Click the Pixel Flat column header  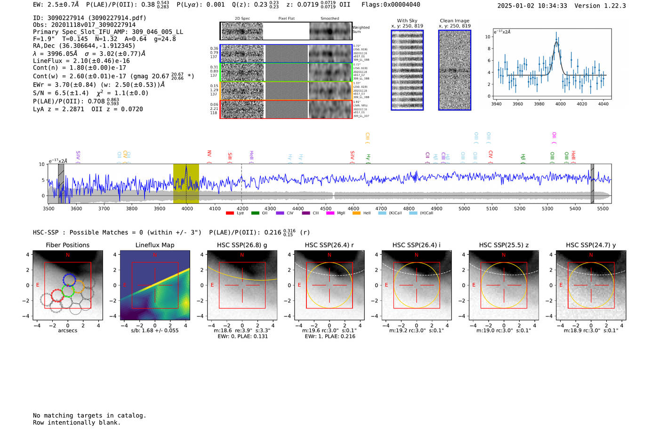pos(286,19)
